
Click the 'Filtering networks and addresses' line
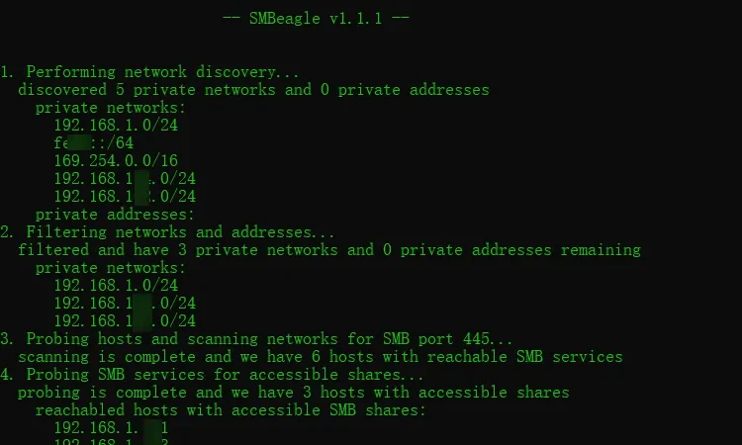167,232
